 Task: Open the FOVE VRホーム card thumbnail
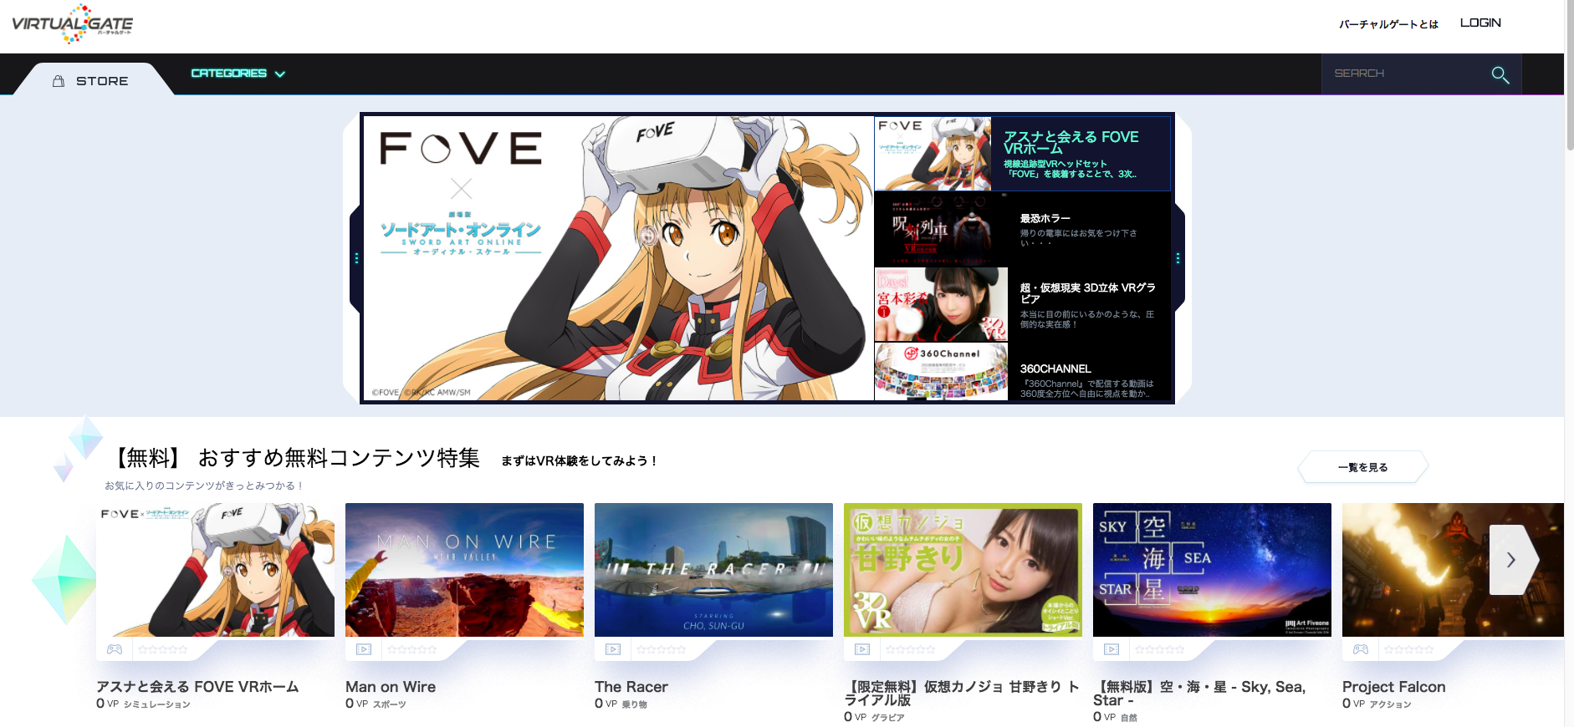[215, 570]
